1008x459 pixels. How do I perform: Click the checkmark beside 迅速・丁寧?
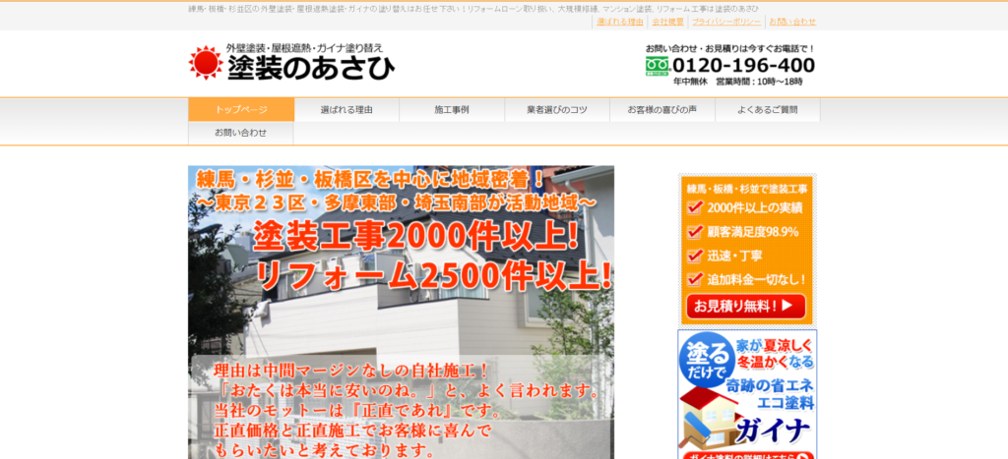click(x=694, y=255)
